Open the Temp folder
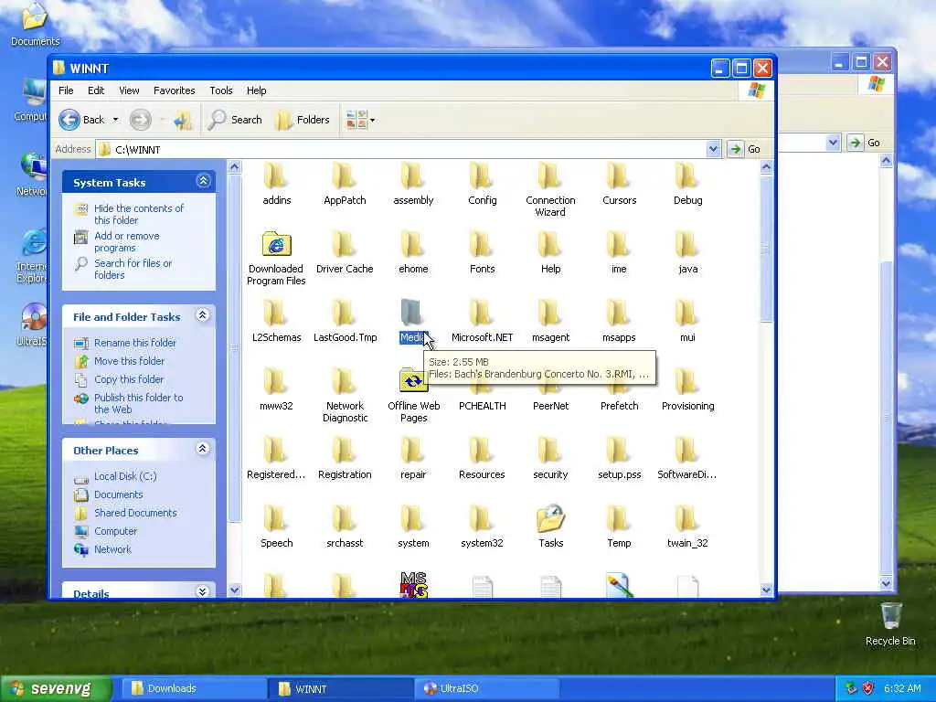The image size is (936, 702). 619,526
